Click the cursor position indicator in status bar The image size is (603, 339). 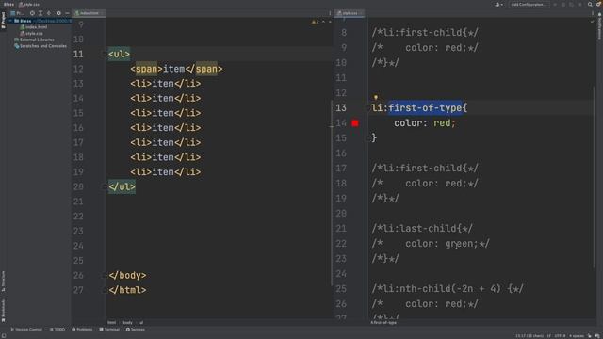click(530, 336)
